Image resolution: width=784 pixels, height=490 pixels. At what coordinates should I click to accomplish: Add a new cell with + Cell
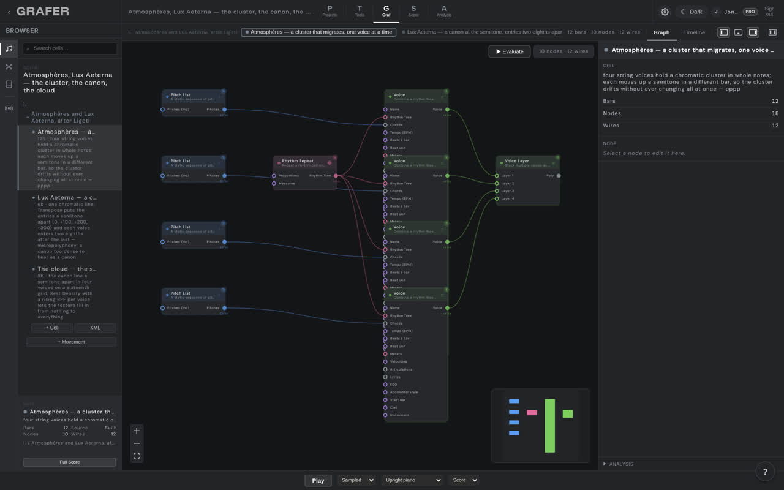point(52,328)
